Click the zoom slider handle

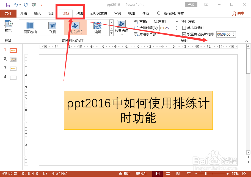tap(206, 174)
